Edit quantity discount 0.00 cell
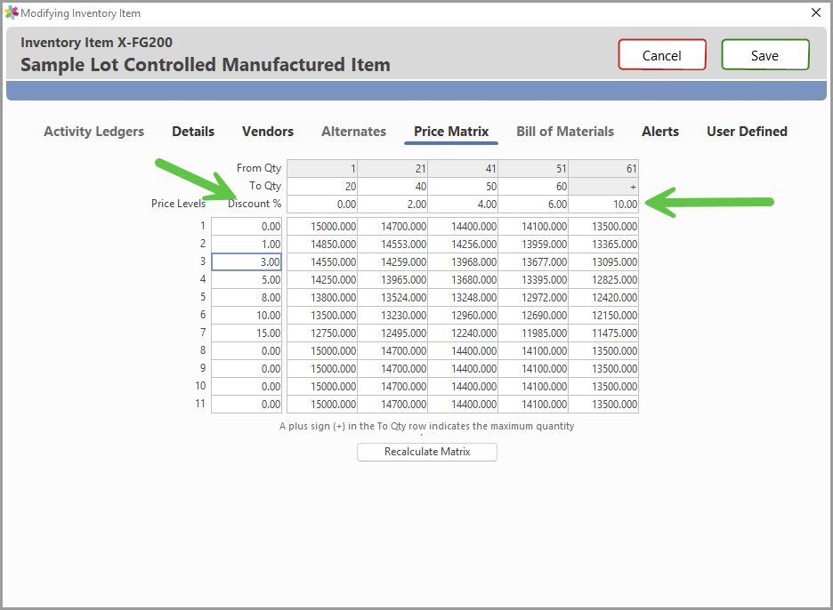Screen dimensions: 833x610 pyautogui.click(x=322, y=205)
